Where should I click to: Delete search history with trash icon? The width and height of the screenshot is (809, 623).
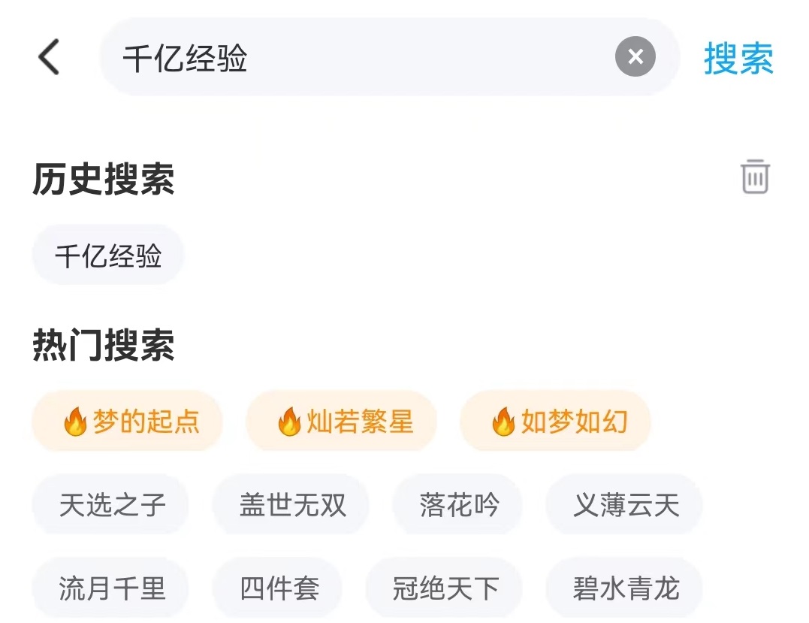coord(755,177)
